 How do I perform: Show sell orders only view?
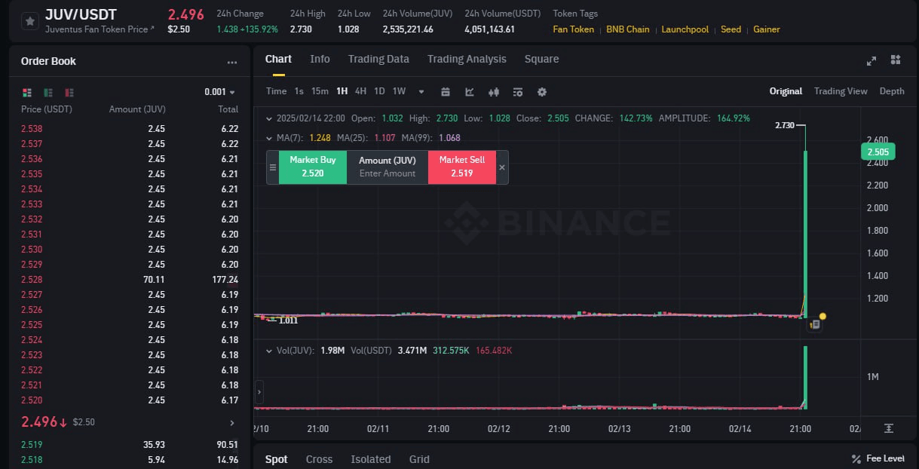click(x=69, y=92)
